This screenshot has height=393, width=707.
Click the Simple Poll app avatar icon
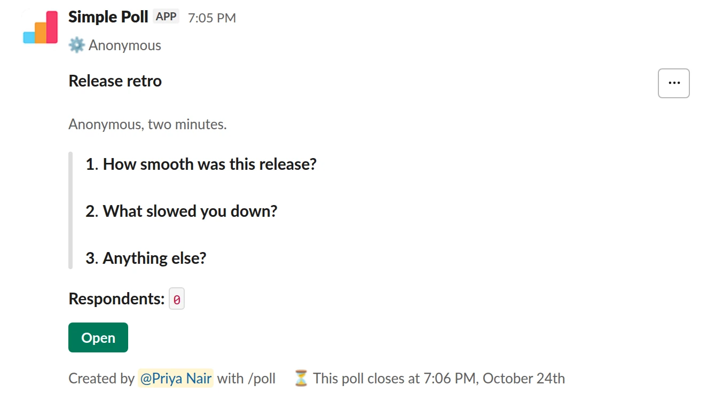pyautogui.click(x=41, y=27)
